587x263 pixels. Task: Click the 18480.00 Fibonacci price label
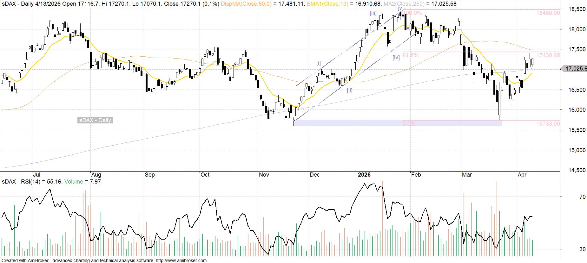tap(548, 13)
